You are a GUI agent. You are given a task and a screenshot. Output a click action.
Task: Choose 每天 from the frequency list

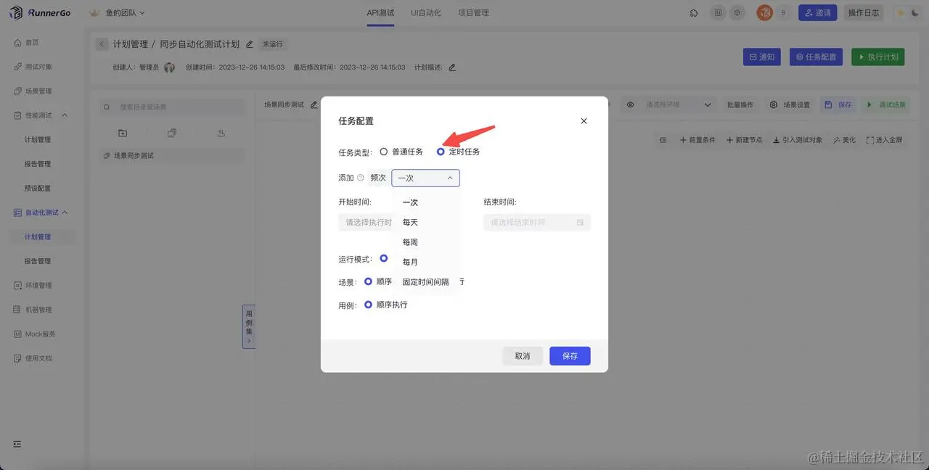click(426, 222)
